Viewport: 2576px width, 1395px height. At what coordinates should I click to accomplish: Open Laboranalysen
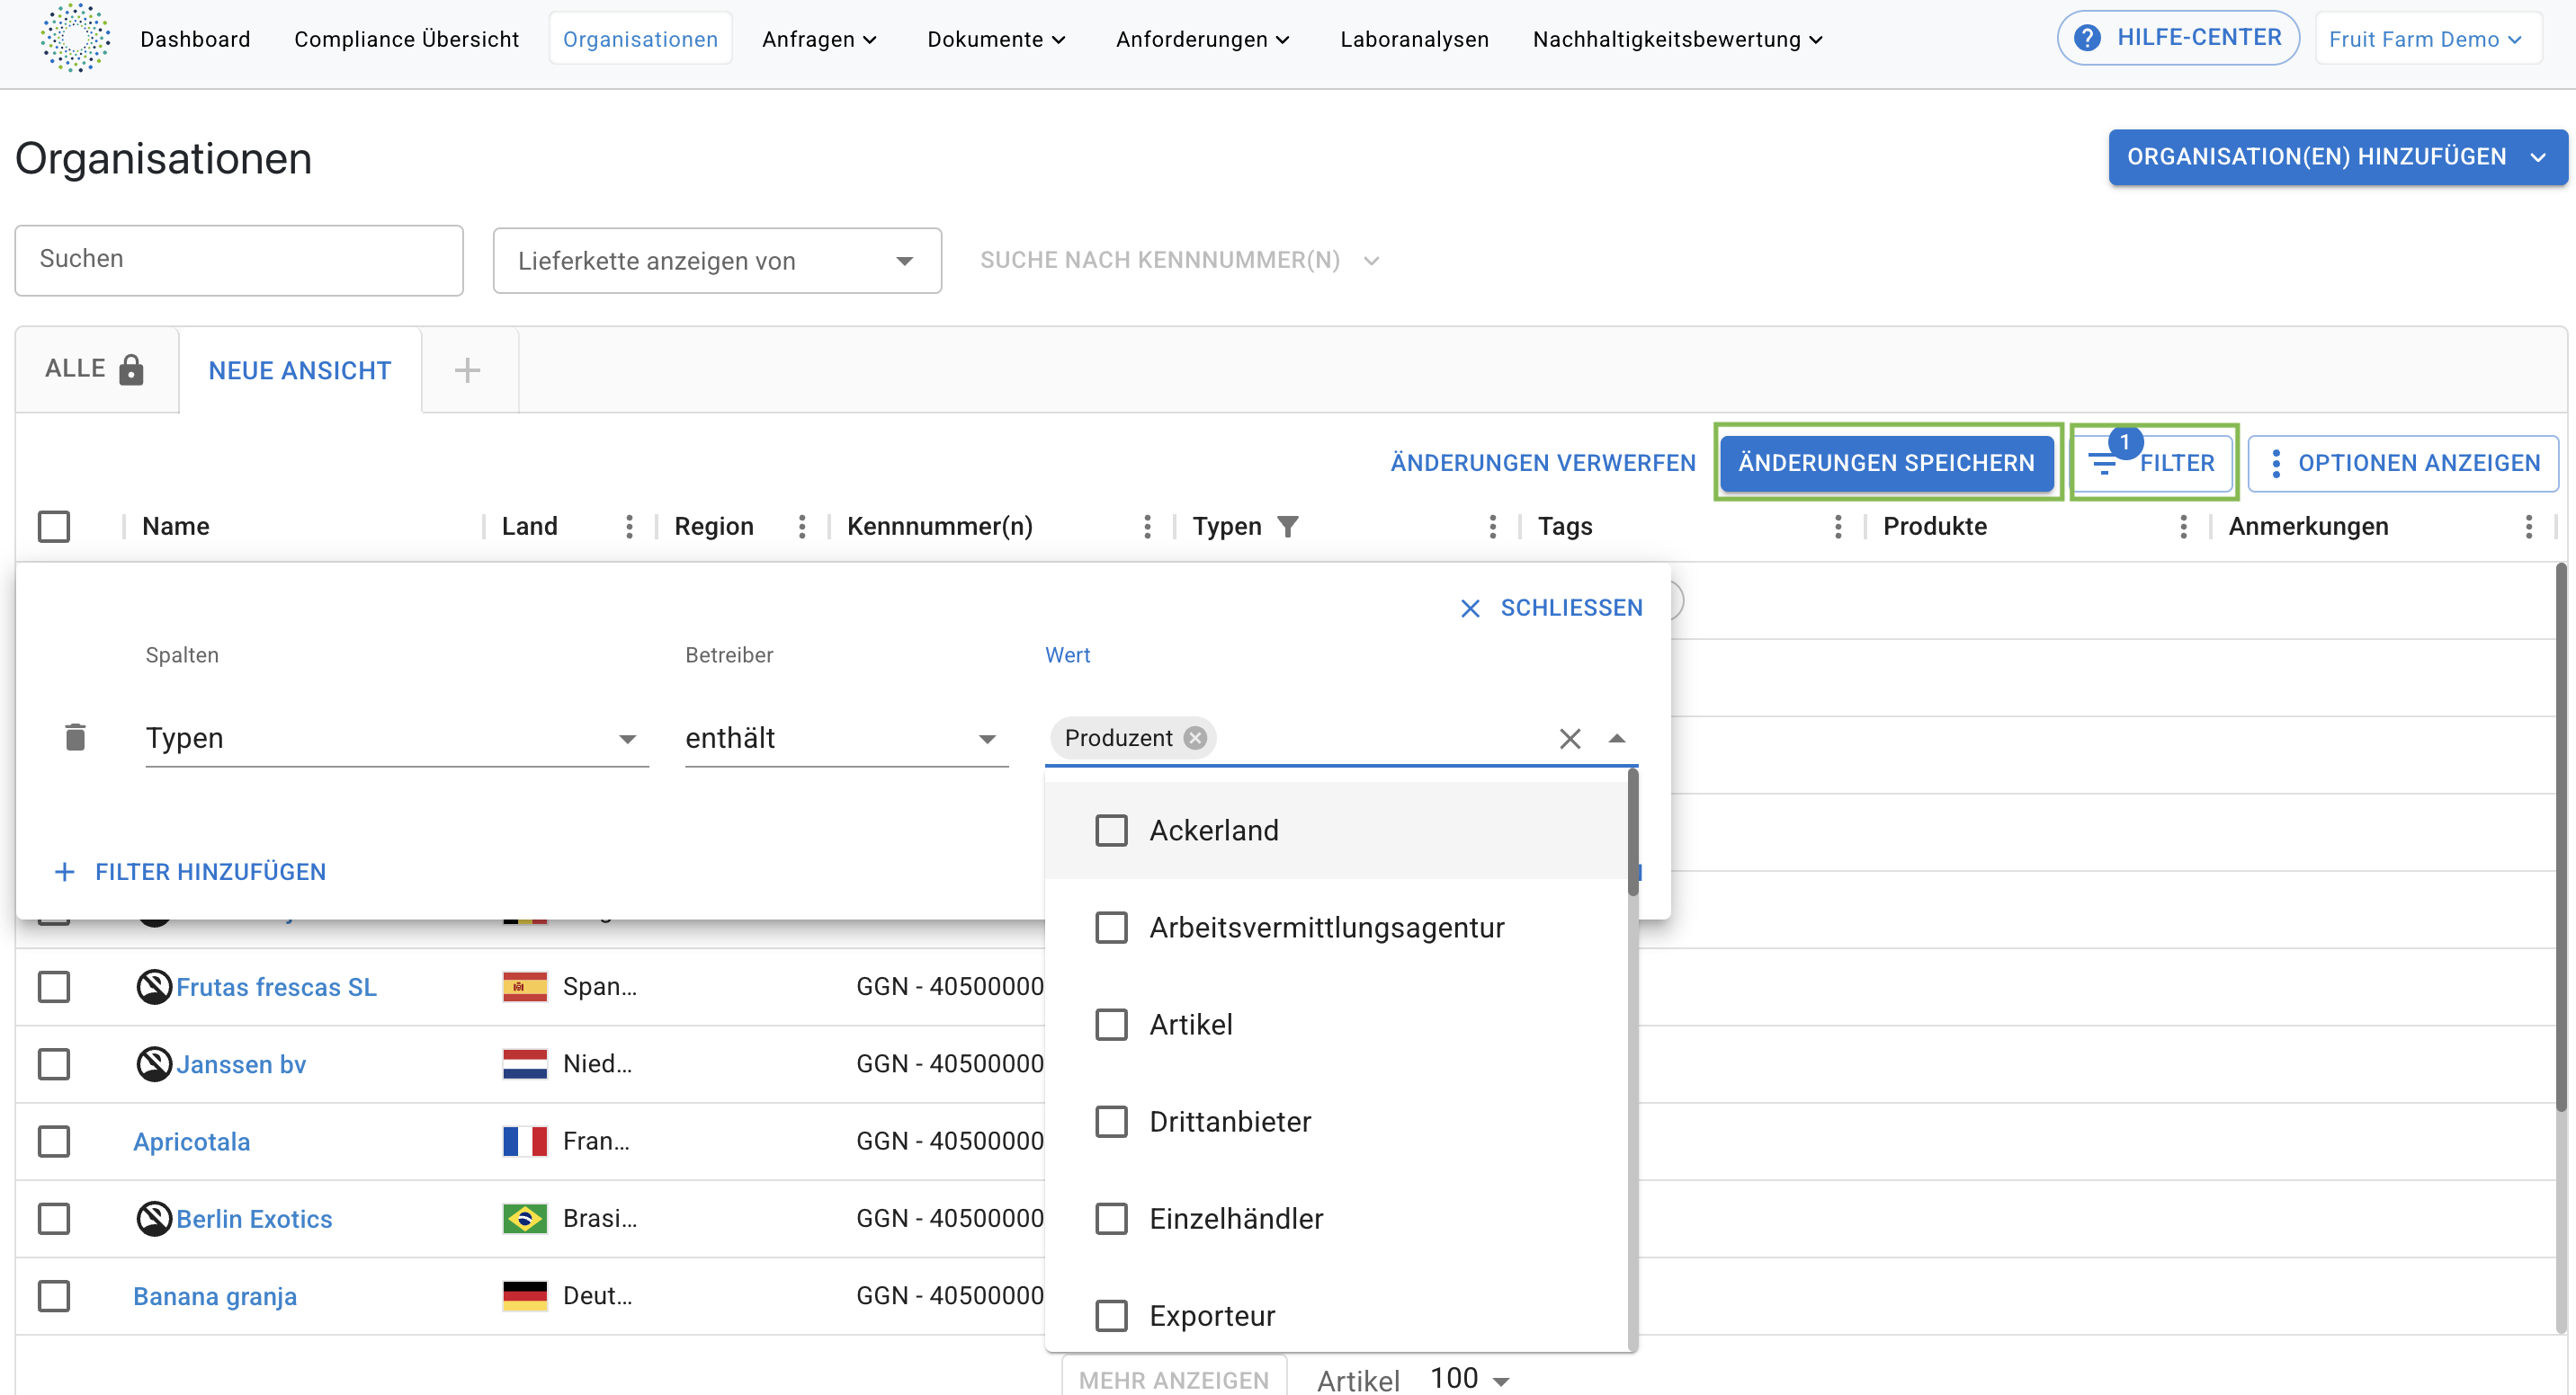coord(1414,39)
